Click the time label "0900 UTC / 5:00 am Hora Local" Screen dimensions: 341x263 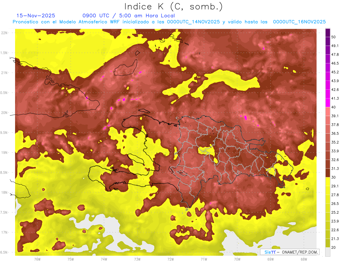[x=129, y=16]
